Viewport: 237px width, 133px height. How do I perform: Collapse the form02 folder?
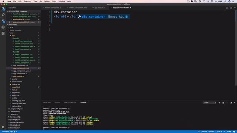[16, 52]
